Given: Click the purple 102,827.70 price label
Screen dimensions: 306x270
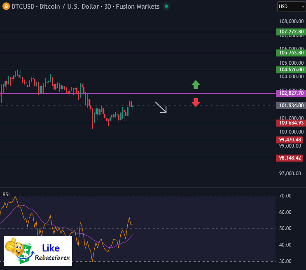Looking at the screenshot, I should tap(291, 93).
